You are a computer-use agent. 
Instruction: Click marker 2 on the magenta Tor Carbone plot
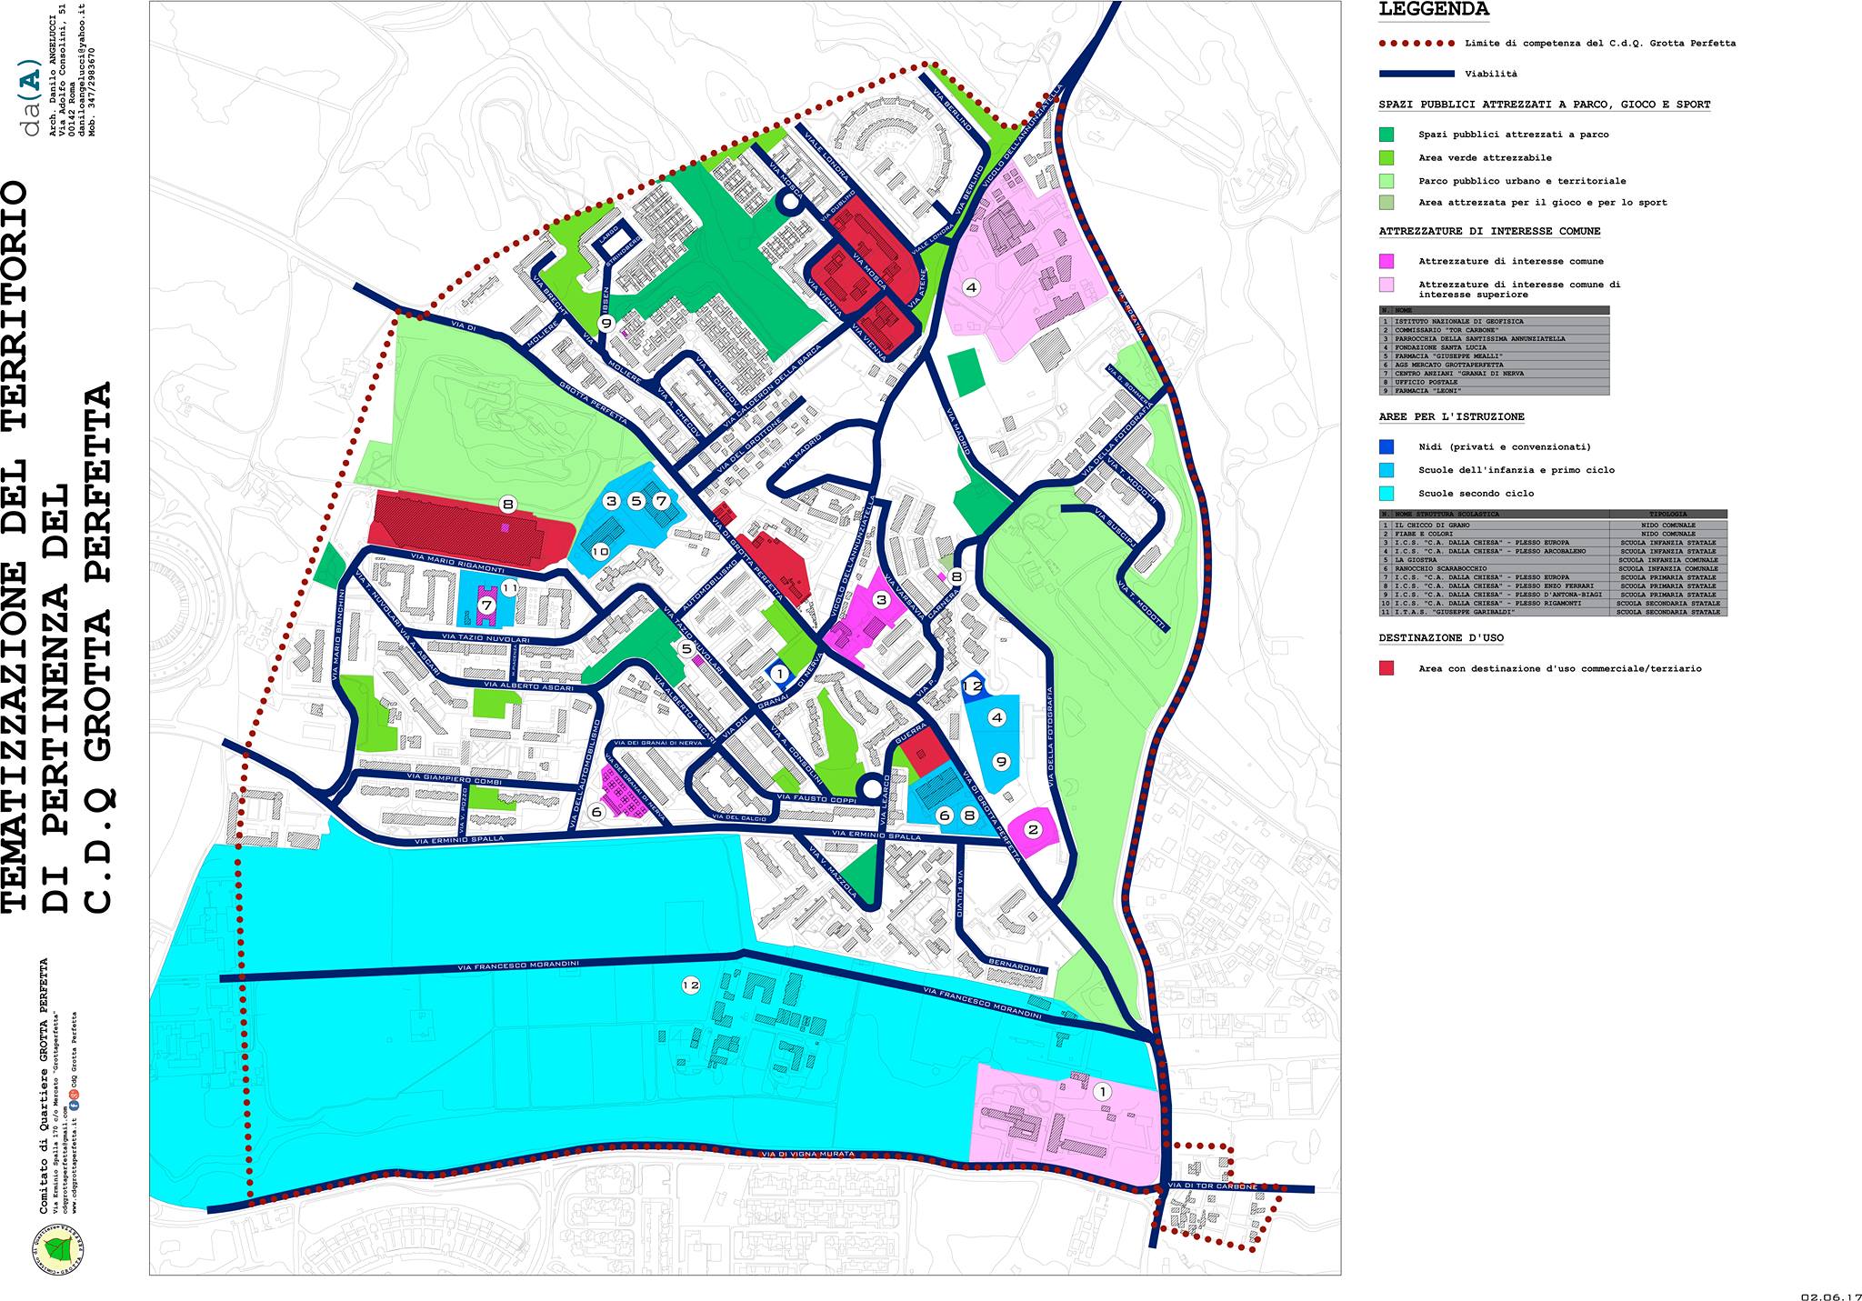[x=1032, y=829]
